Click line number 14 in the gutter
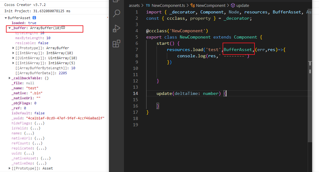This screenshot has width=319, height=172. point(136,93)
